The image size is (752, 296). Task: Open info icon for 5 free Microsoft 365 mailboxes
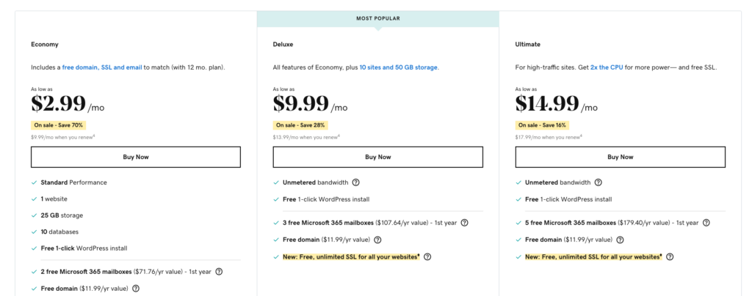coord(706,222)
